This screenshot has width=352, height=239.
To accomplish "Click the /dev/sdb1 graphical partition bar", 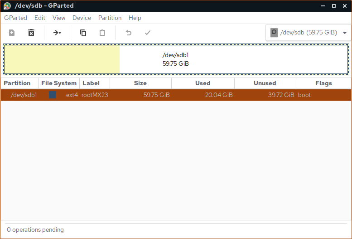I will point(176,59).
